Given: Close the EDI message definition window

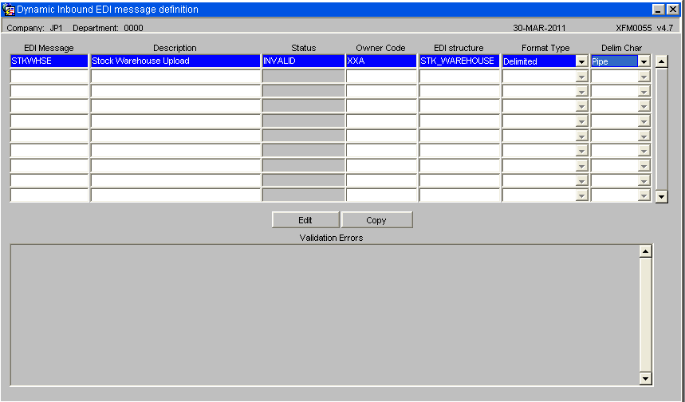Looking at the screenshot, I should click(x=673, y=10).
